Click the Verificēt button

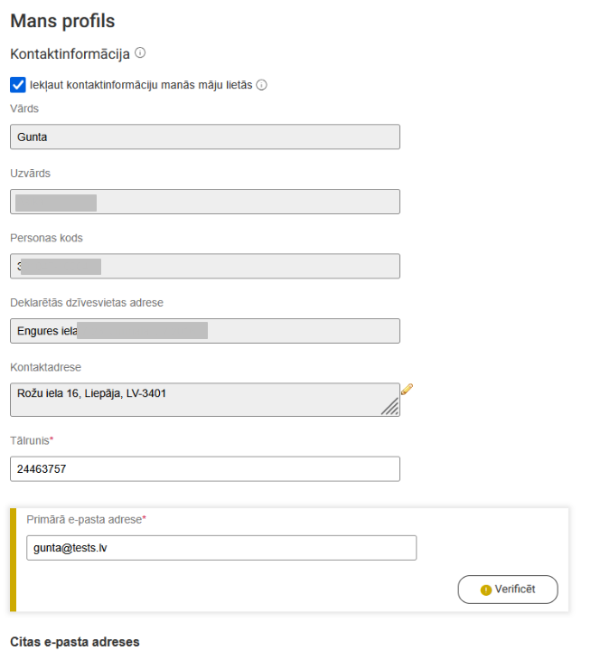pyautogui.click(x=508, y=590)
